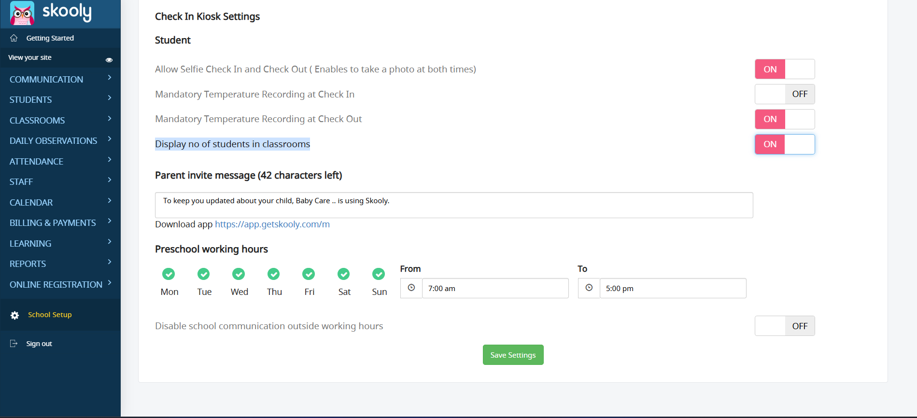Image resolution: width=917 pixels, height=418 pixels.
Task: Click the Skooly owl logo
Action: click(x=23, y=13)
